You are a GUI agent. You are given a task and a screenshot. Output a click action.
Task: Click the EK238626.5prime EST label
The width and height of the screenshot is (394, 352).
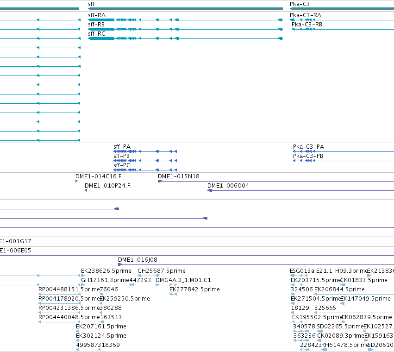(106, 271)
